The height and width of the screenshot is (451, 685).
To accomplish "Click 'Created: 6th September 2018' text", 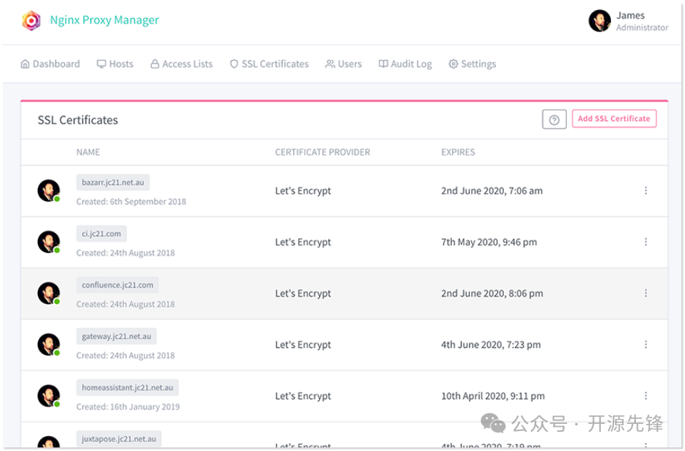I will click(131, 202).
